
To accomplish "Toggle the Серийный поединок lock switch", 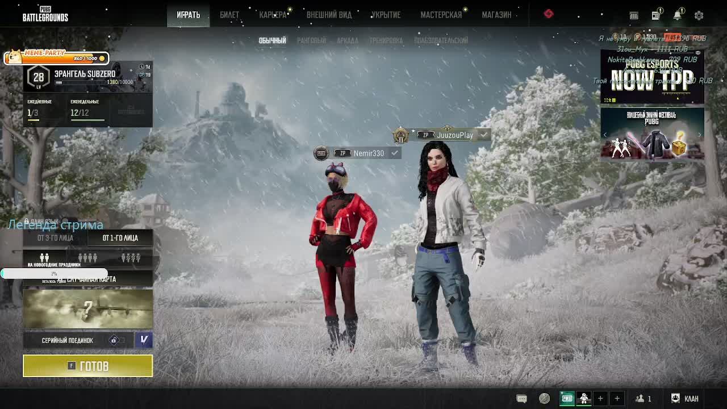I will [x=116, y=340].
